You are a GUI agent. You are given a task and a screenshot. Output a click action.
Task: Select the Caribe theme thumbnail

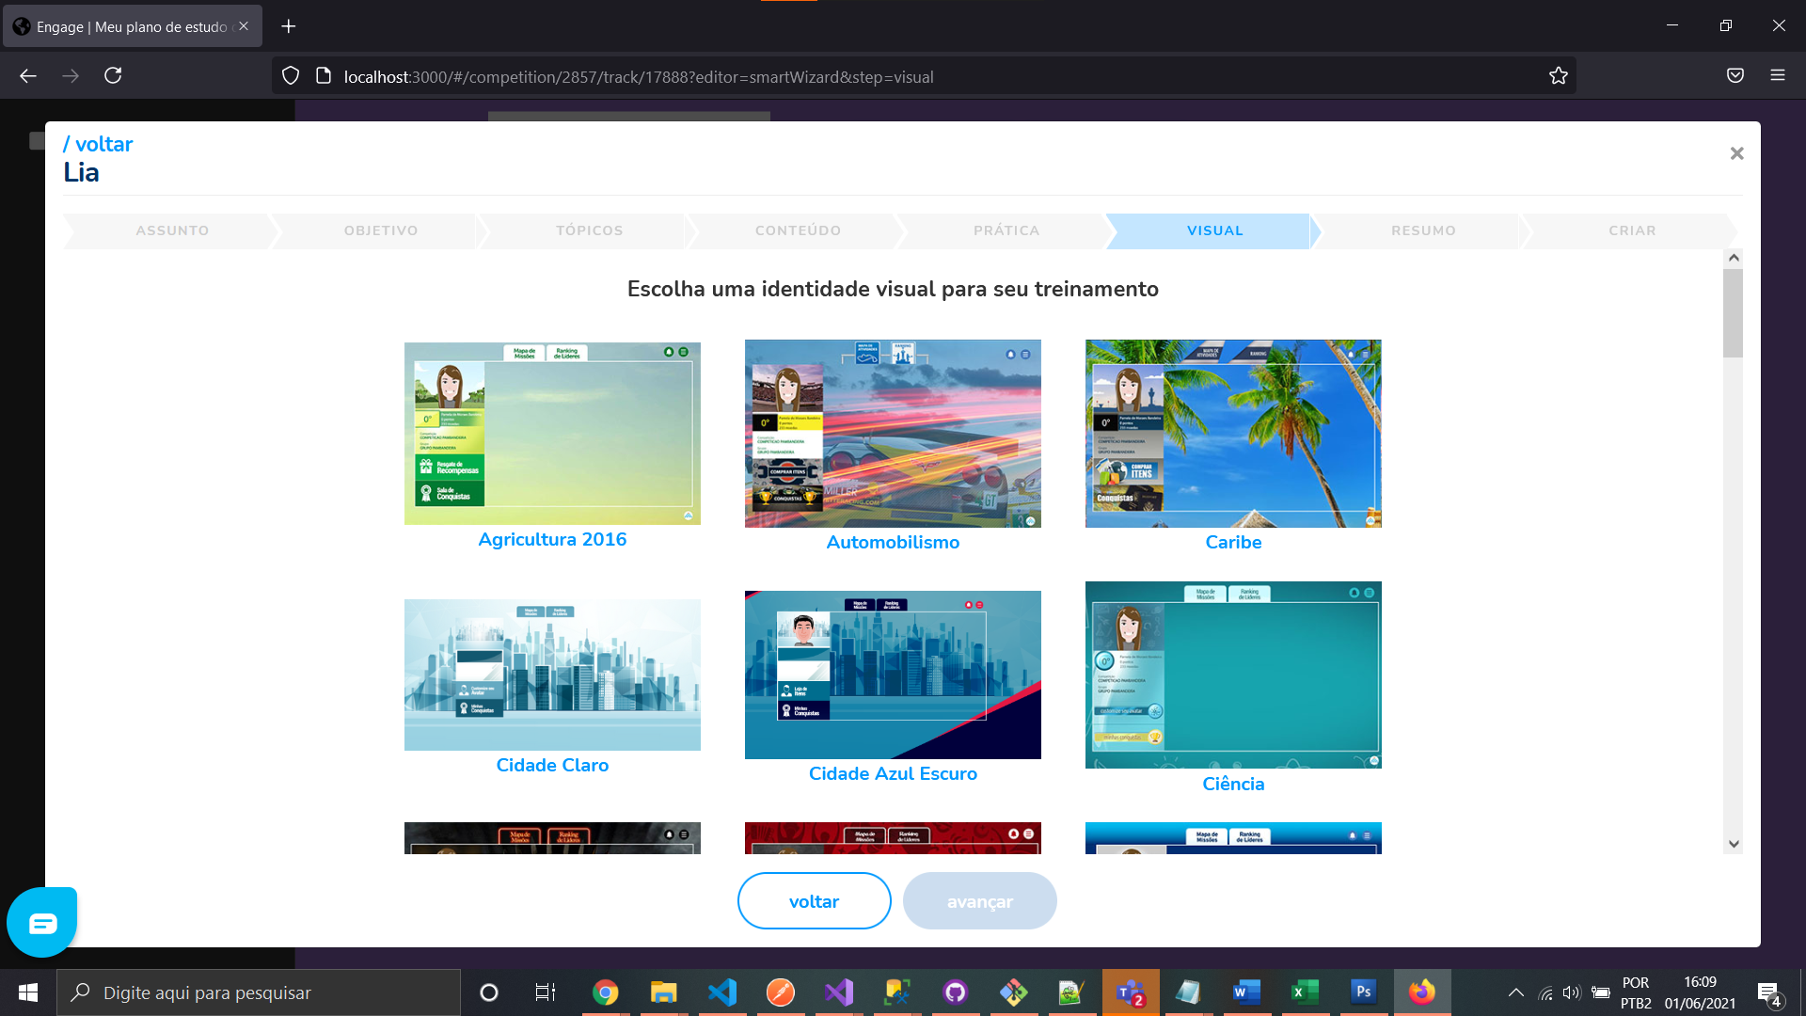click(x=1232, y=434)
